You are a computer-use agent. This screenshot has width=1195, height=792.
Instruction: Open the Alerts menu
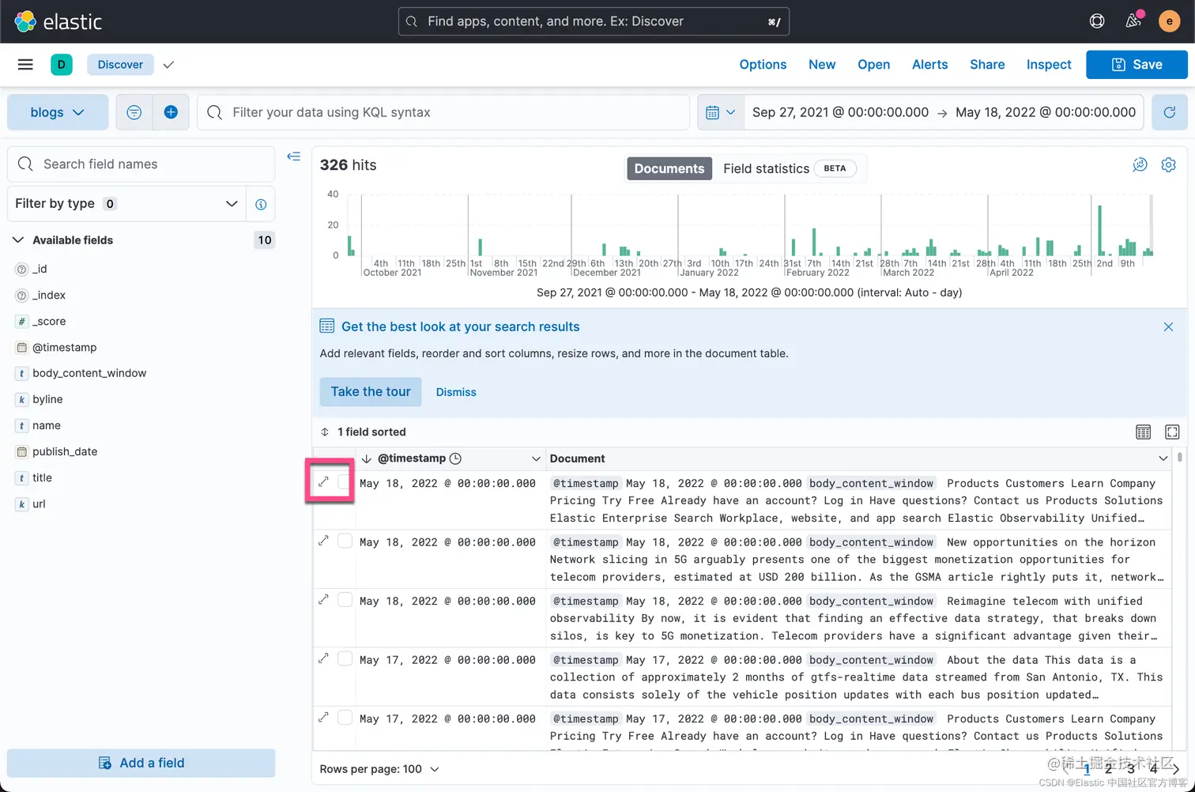coord(929,65)
